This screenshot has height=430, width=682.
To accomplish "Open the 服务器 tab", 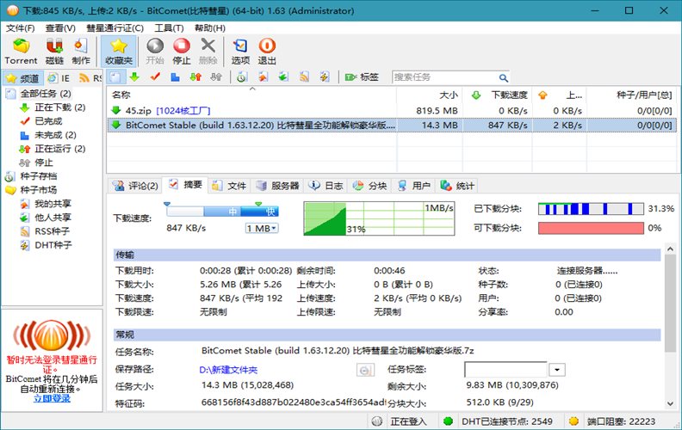I will point(277,186).
